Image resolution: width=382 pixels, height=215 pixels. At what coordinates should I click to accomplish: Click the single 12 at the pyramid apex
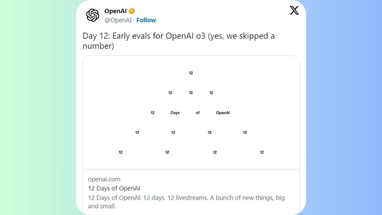[x=191, y=73]
